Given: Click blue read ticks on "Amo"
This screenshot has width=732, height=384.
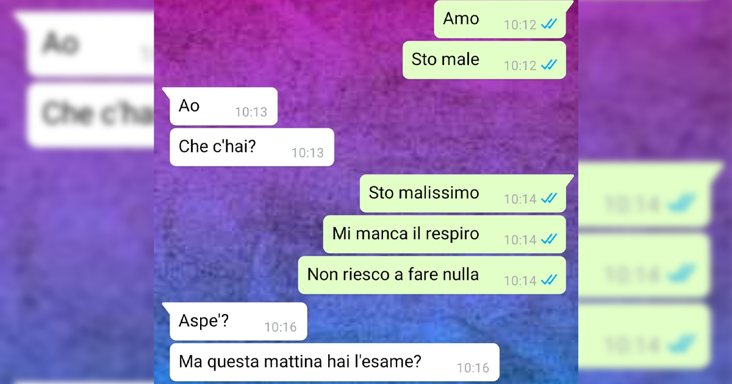Looking at the screenshot, I should click(x=549, y=24).
